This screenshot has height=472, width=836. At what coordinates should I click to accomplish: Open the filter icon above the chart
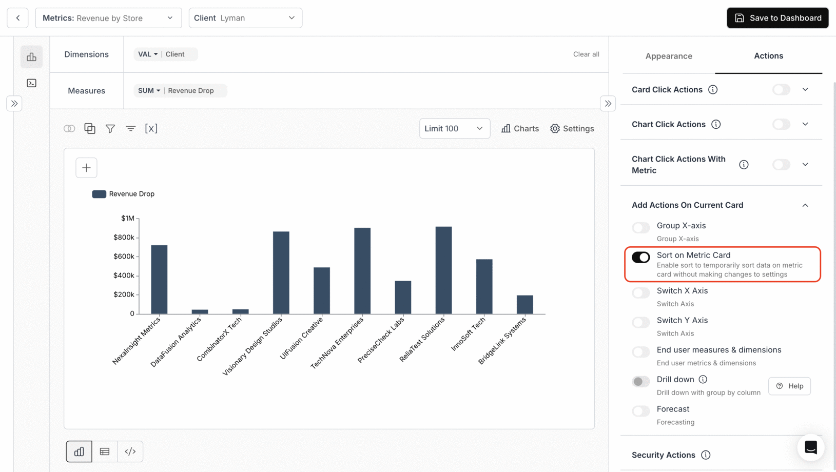click(110, 128)
